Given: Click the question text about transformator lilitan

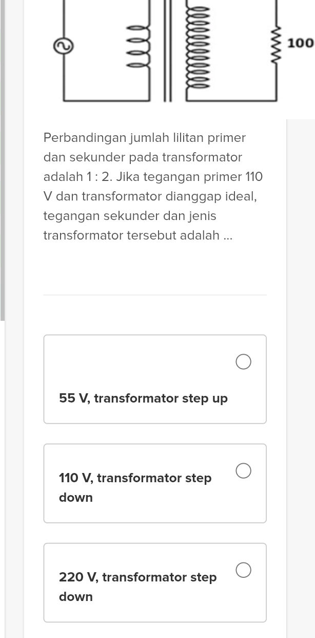Looking at the screenshot, I should click(x=153, y=186).
